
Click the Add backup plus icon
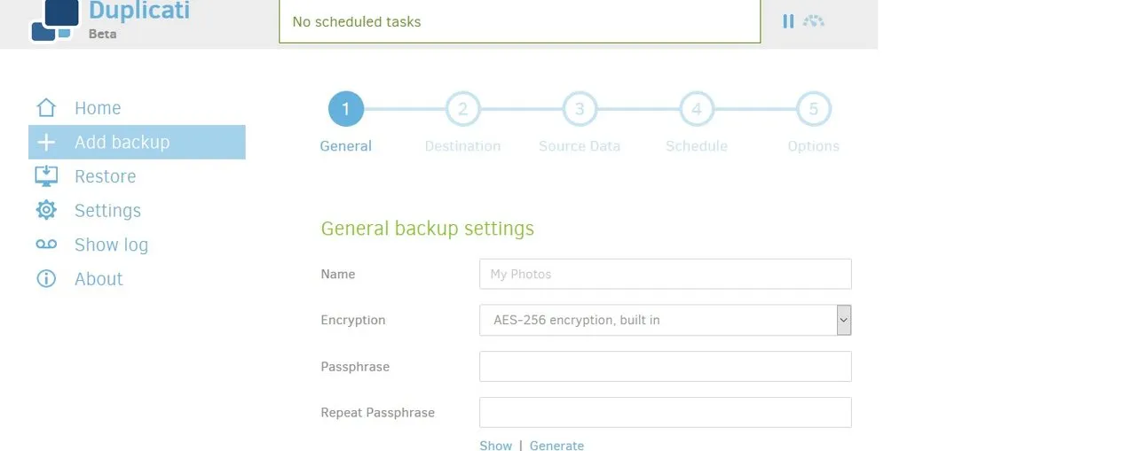pos(46,142)
